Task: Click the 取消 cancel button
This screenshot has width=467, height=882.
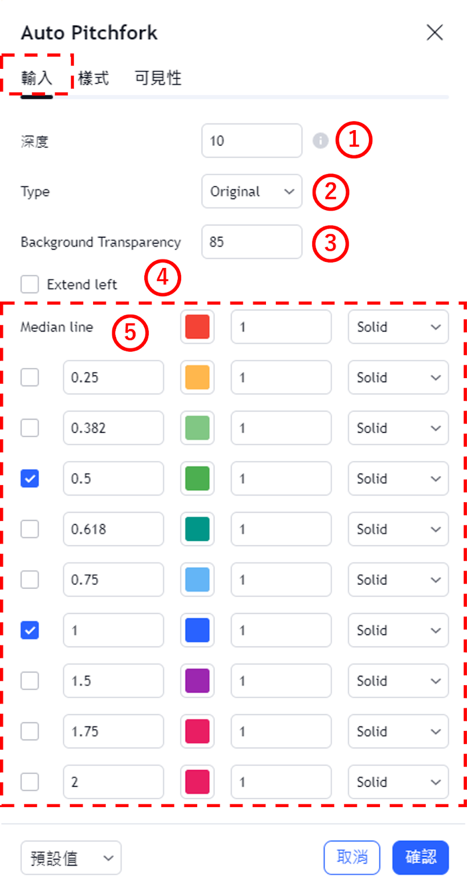Action: pos(352,858)
